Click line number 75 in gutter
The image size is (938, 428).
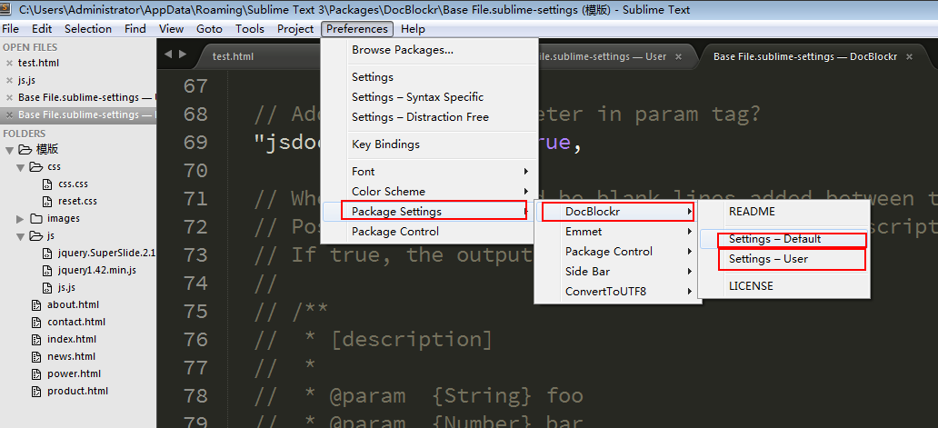(195, 312)
